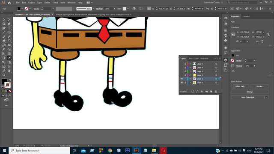Click add effect fx icon
This screenshot has width=274, height=154.
pyautogui.click(x=233, y=71)
